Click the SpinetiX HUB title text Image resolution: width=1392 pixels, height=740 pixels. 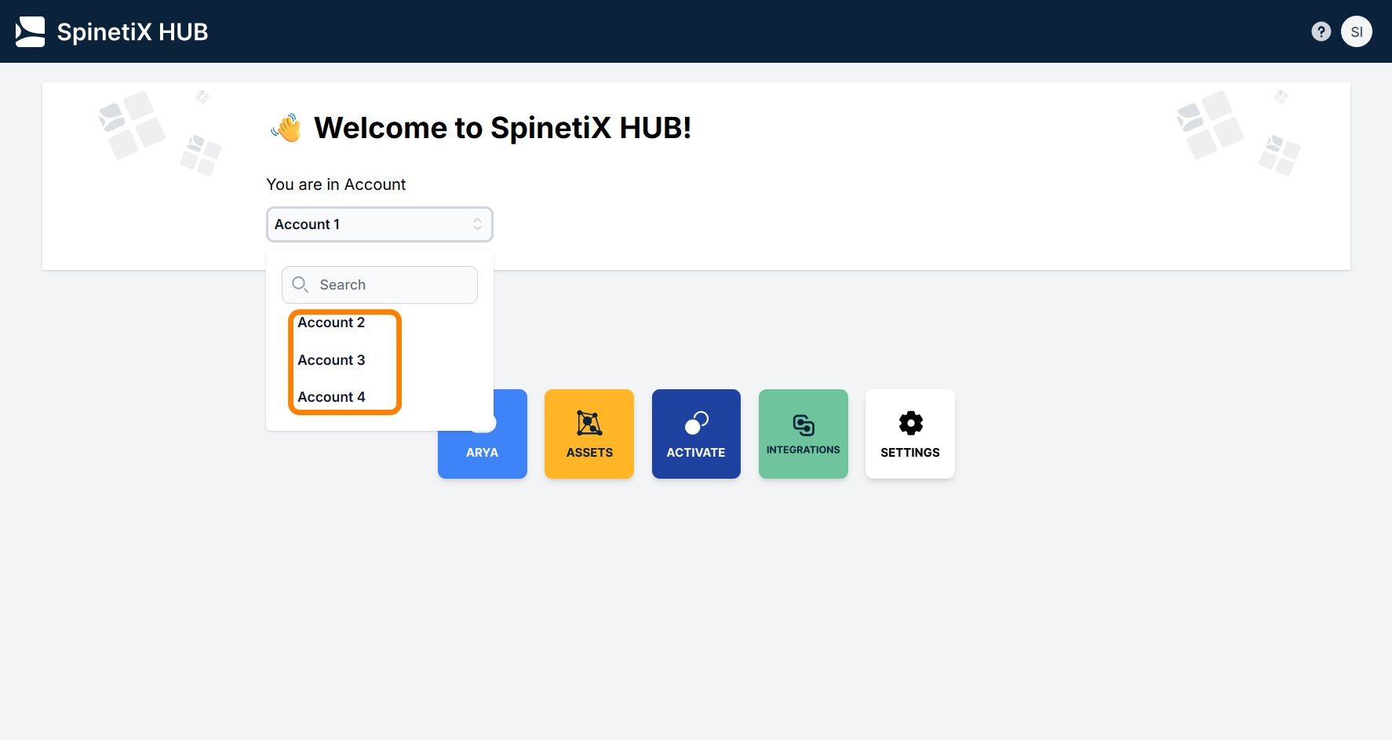pyautogui.click(x=133, y=31)
